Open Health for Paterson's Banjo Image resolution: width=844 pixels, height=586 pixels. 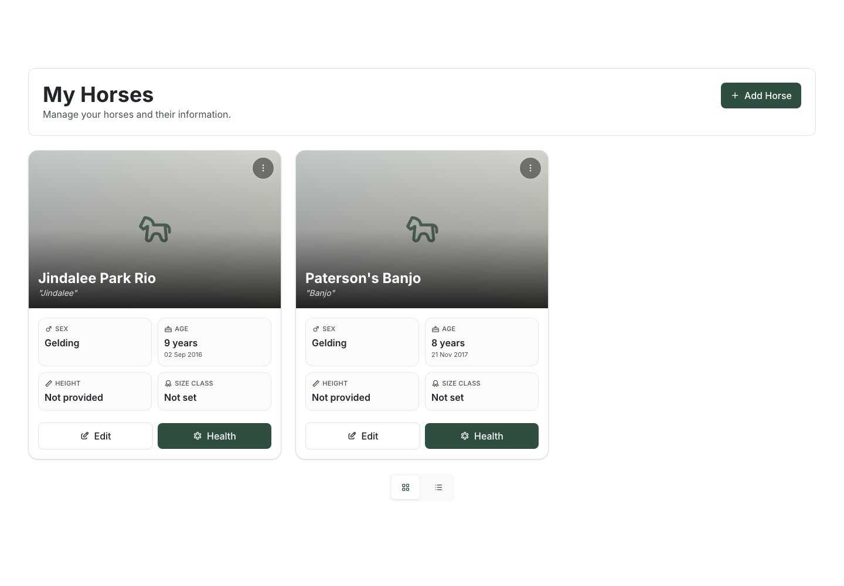pyautogui.click(x=482, y=436)
